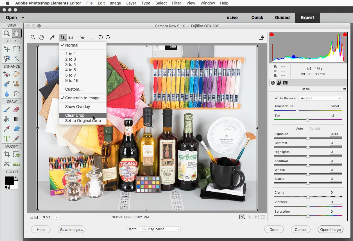Swap foreground and background colors

(16, 178)
